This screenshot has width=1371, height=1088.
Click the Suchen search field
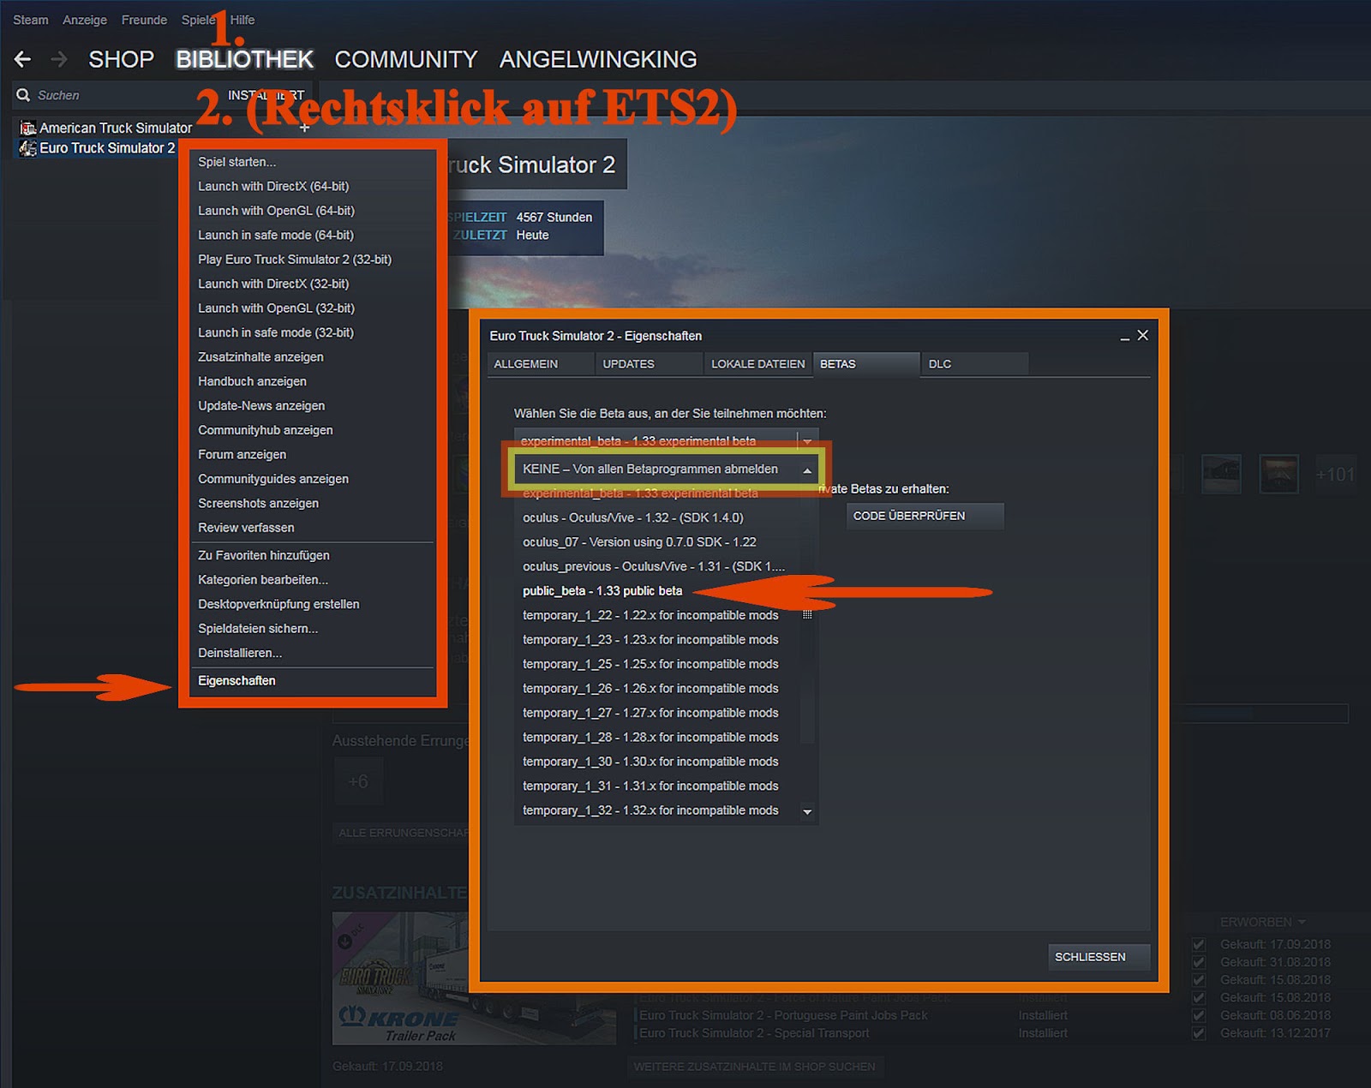111,95
